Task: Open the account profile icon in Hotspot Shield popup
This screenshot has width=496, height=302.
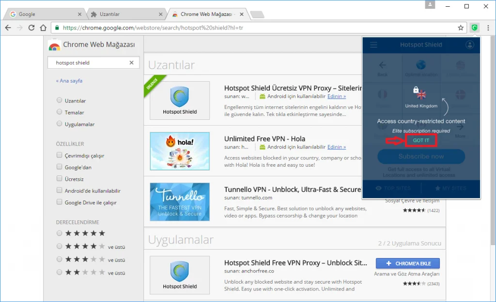Action: (469, 45)
